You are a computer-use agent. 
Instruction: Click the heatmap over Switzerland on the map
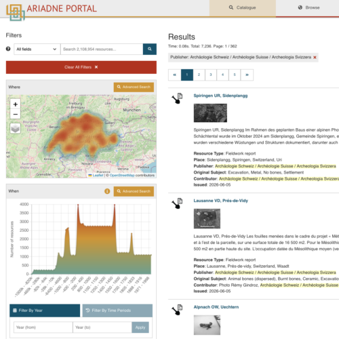[83, 134]
